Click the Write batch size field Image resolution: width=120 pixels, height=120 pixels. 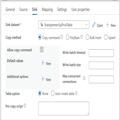pos(101,65)
